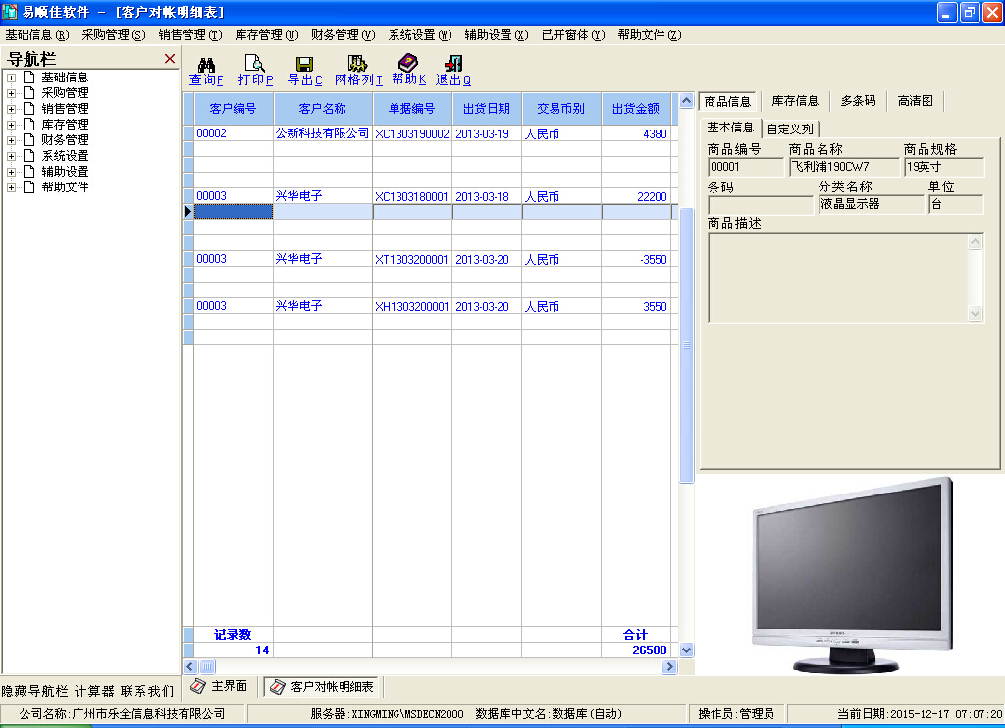Screen dimensions: 1005x728
Task: Open the 财务管理 menu in menu bar
Action: pyautogui.click(x=343, y=35)
